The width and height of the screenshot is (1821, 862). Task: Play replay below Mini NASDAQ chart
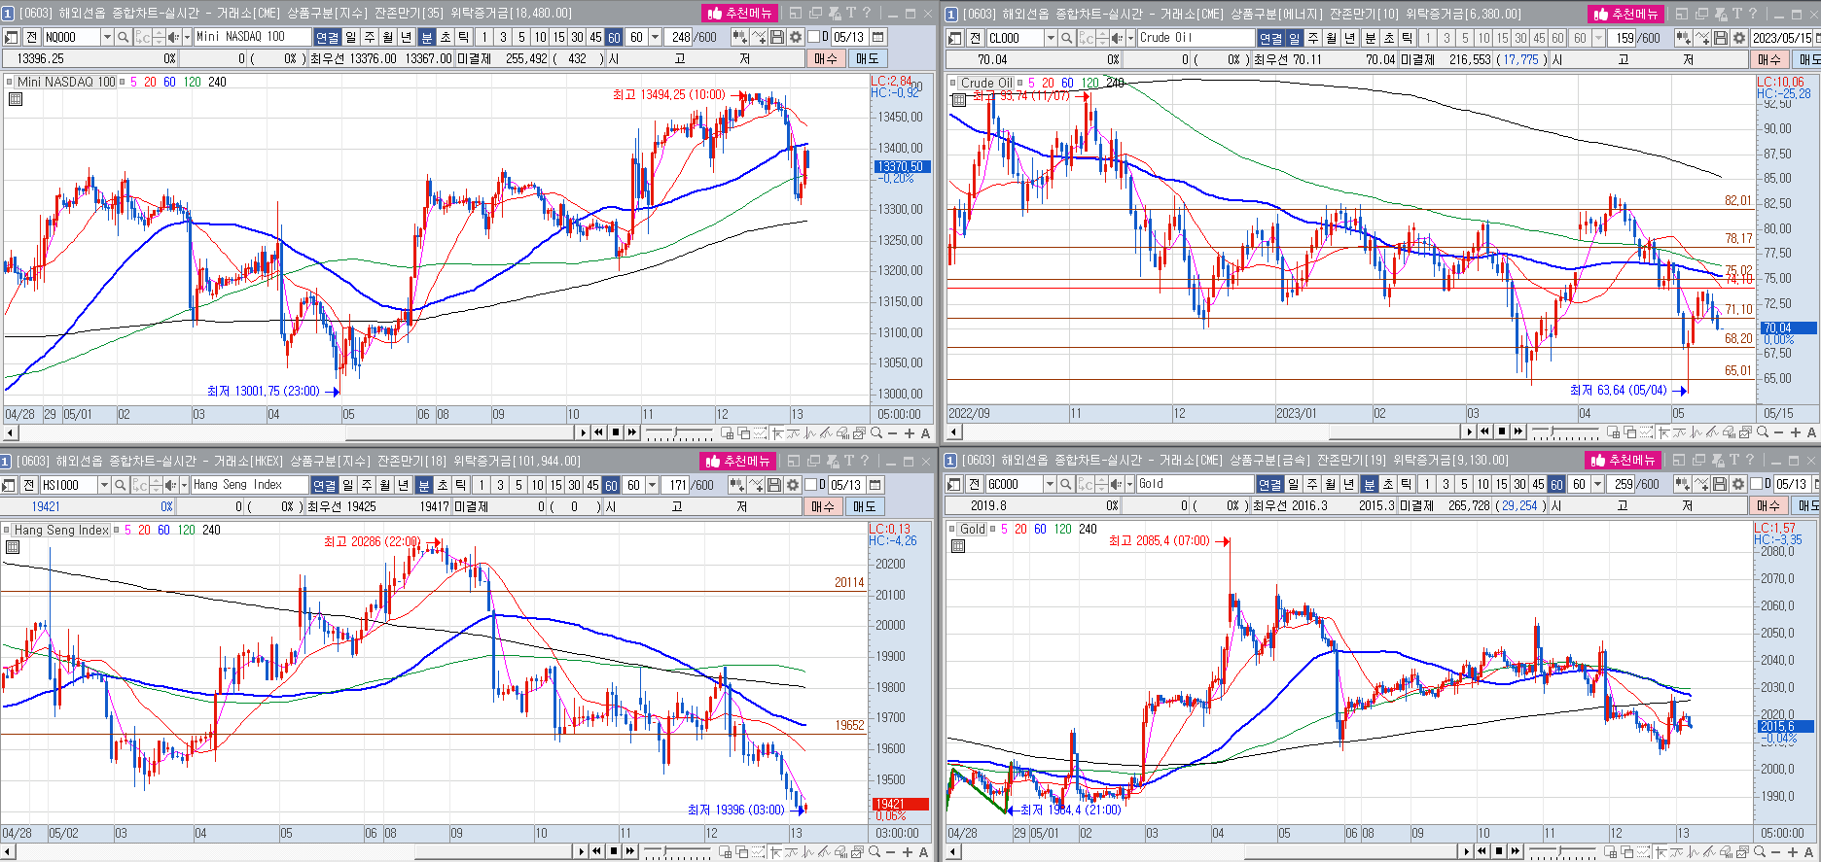pyautogui.click(x=584, y=432)
